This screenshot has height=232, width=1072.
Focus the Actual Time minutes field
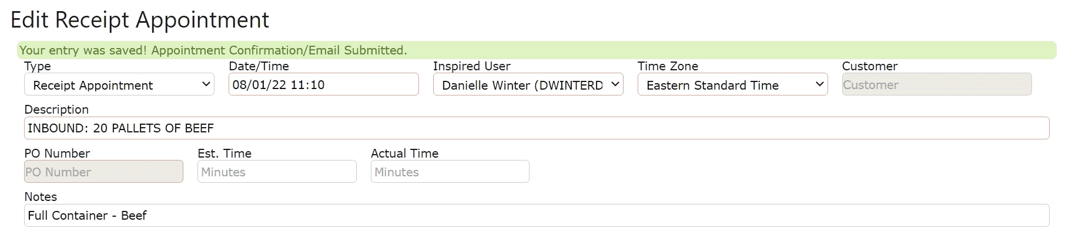click(450, 172)
